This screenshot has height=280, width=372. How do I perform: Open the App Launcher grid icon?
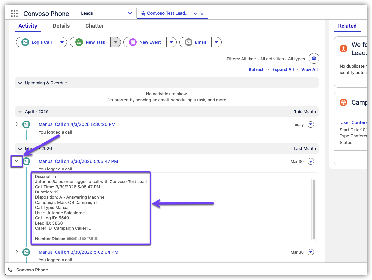(x=14, y=13)
